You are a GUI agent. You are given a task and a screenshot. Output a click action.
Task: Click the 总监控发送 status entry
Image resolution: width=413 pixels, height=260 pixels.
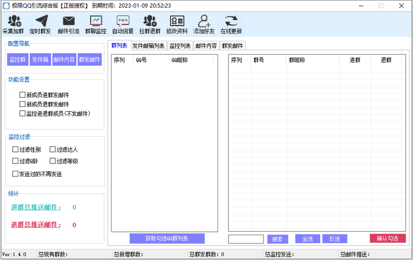(x=279, y=254)
